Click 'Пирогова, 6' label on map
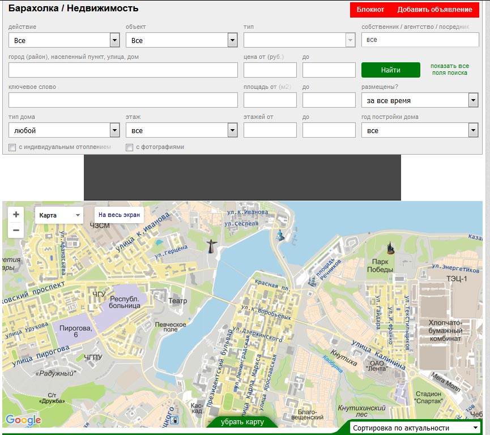This screenshot has height=435, width=490. pyautogui.click(x=76, y=331)
